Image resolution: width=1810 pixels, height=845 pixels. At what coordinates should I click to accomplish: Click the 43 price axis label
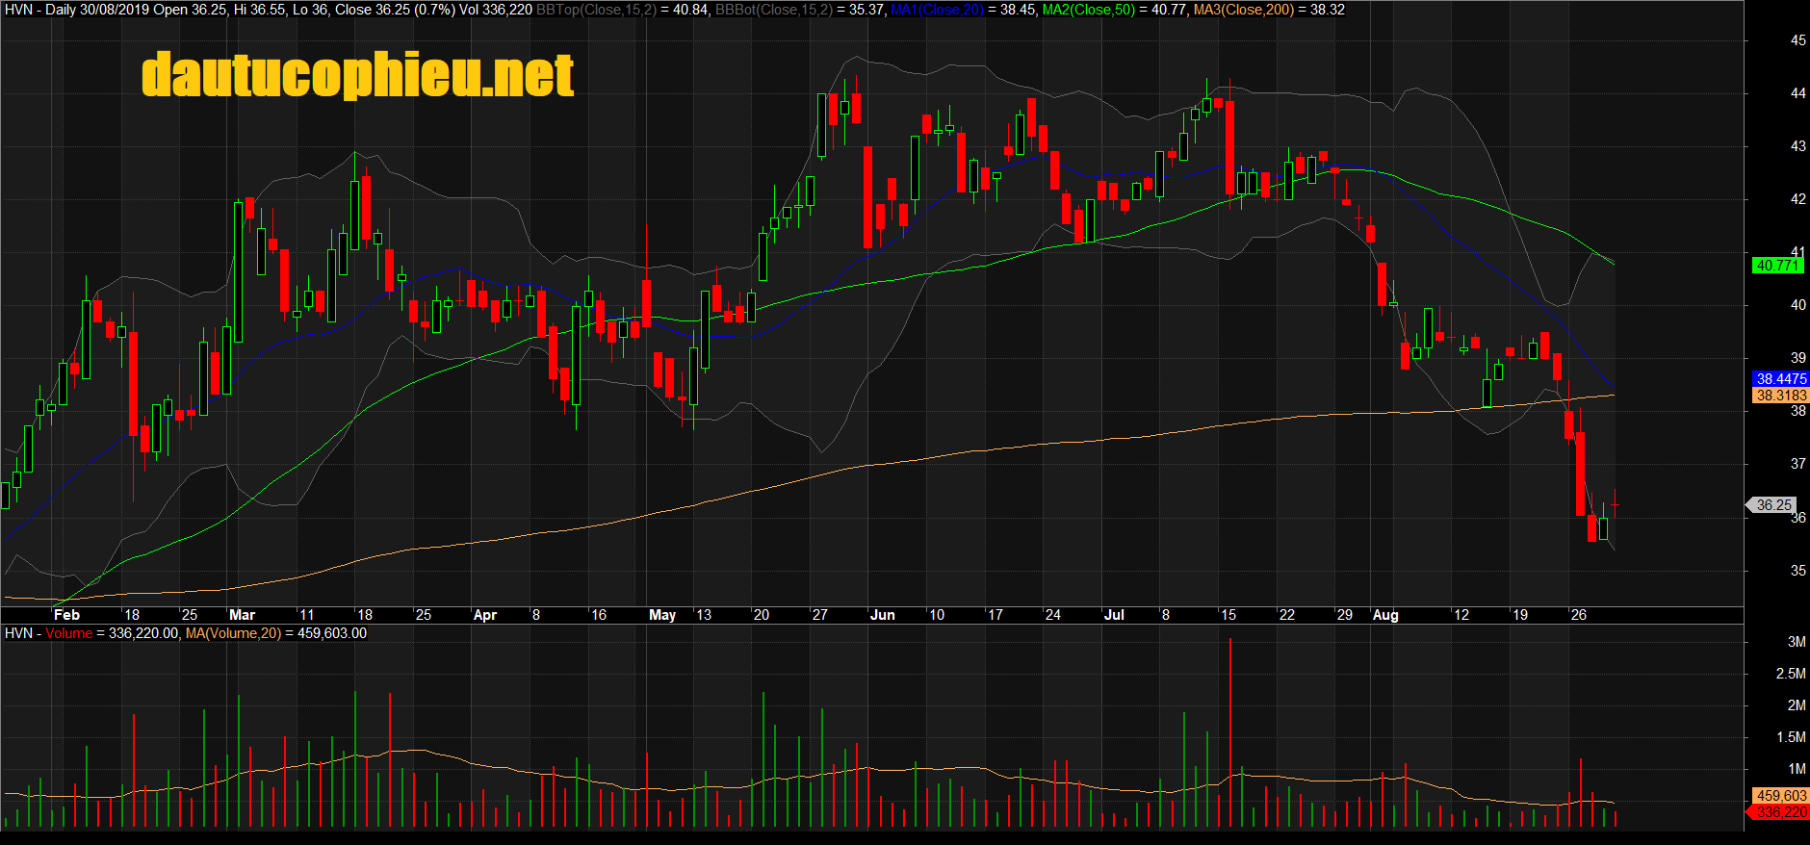[x=1798, y=146]
